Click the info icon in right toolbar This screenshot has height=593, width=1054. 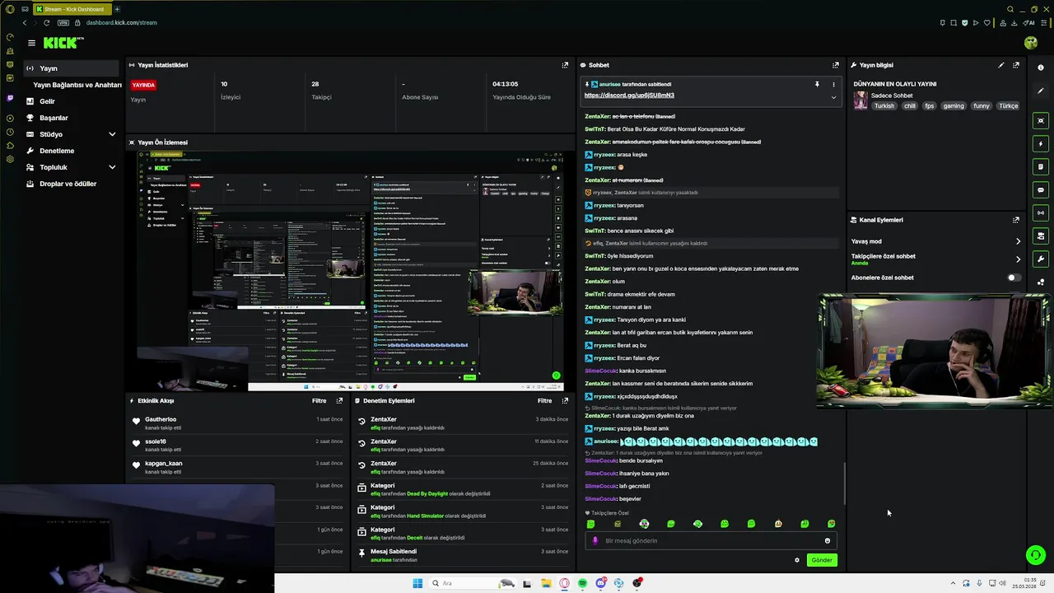click(x=1042, y=68)
